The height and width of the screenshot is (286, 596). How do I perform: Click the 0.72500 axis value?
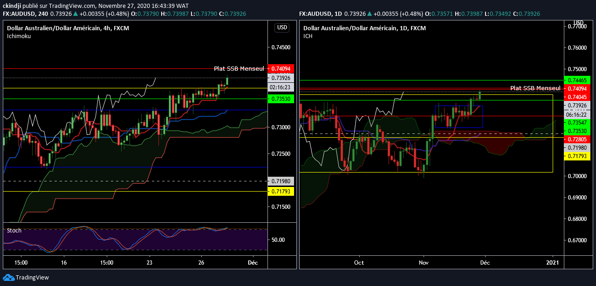pos(281,153)
